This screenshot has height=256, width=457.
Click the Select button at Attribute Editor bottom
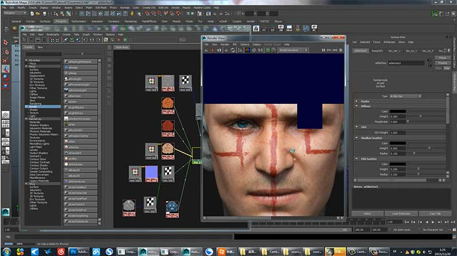pyautogui.click(x=367, y=214)
